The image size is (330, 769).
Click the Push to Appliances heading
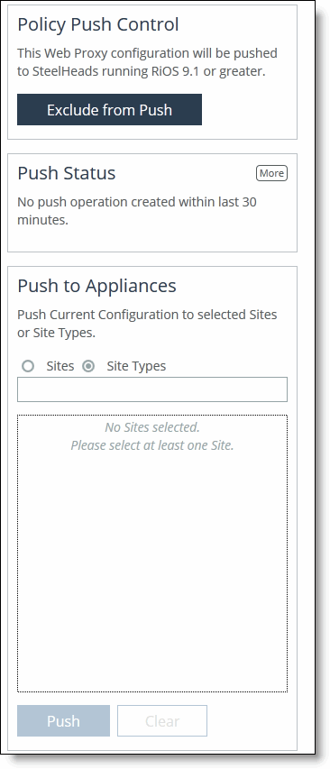point(96,286)
